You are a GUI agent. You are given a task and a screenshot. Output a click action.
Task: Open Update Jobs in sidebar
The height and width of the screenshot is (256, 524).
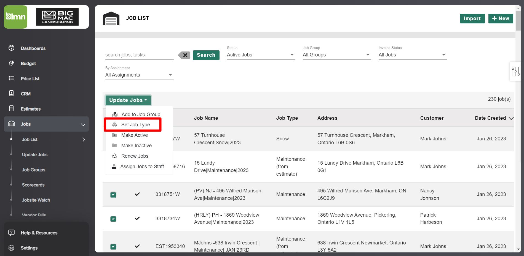[35, 155]
